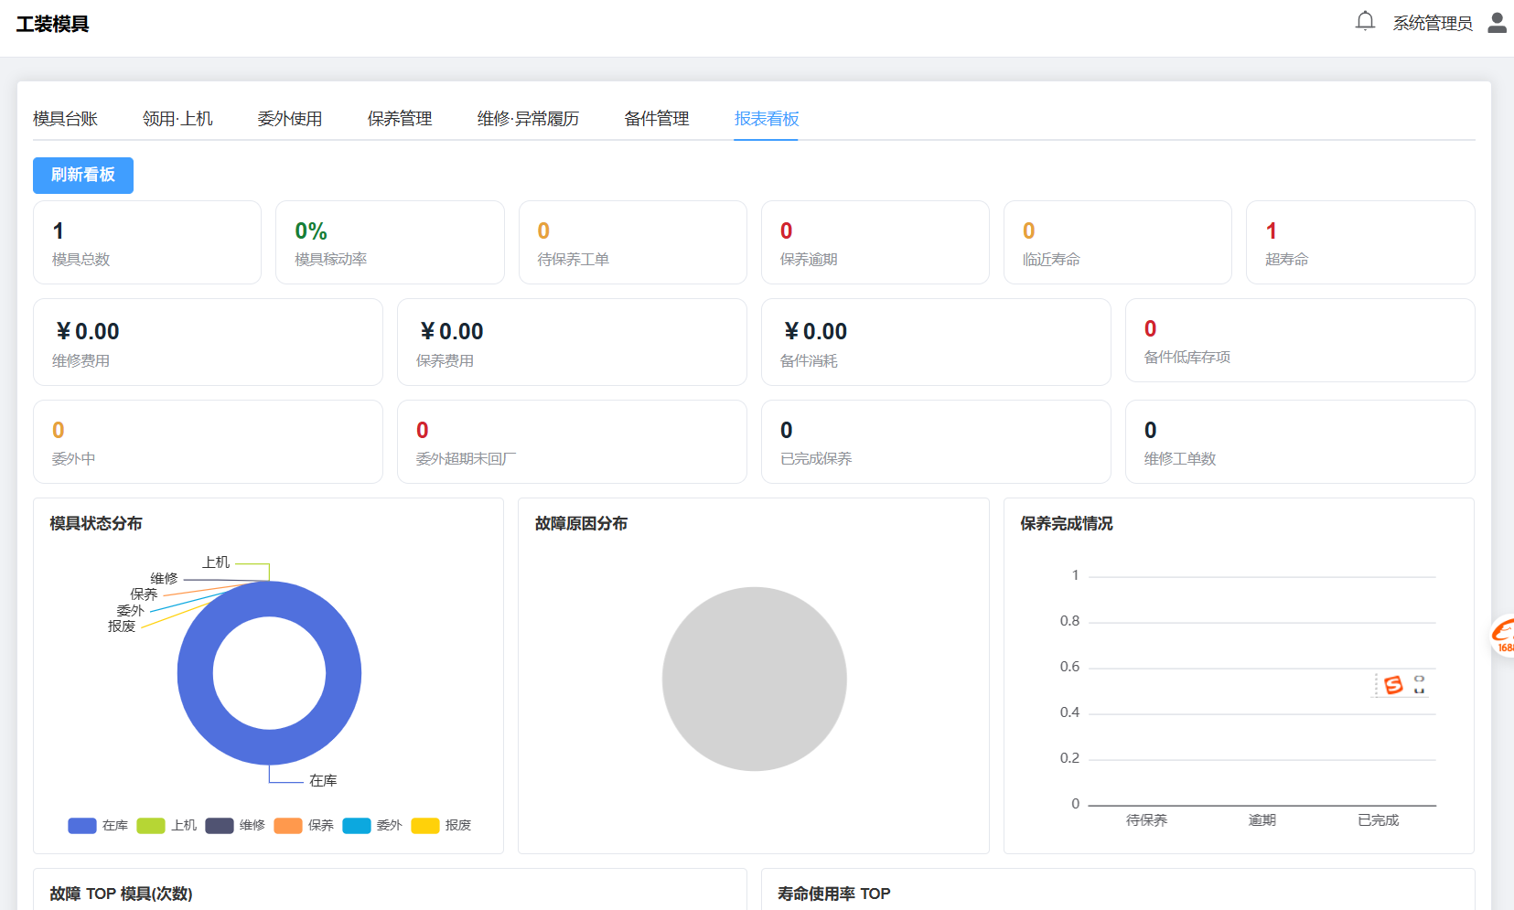Click the 已完成保养 card

point(936,442)
